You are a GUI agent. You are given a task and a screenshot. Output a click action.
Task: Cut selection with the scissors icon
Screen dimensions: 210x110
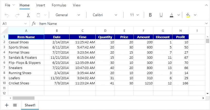[x=28, y=15]
